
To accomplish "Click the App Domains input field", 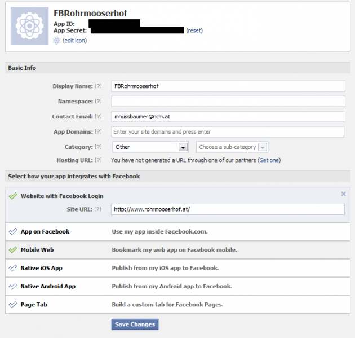I will coord(228,132).
